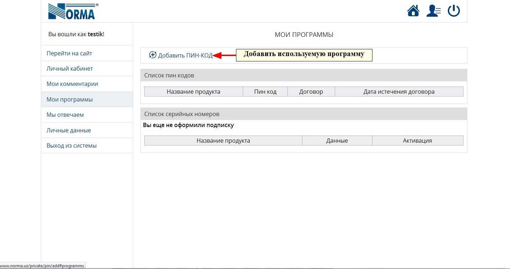The height and width of the screenshot is (269, 510).
Task: Click the Данные column header
Action: click(x=337, y=141)
